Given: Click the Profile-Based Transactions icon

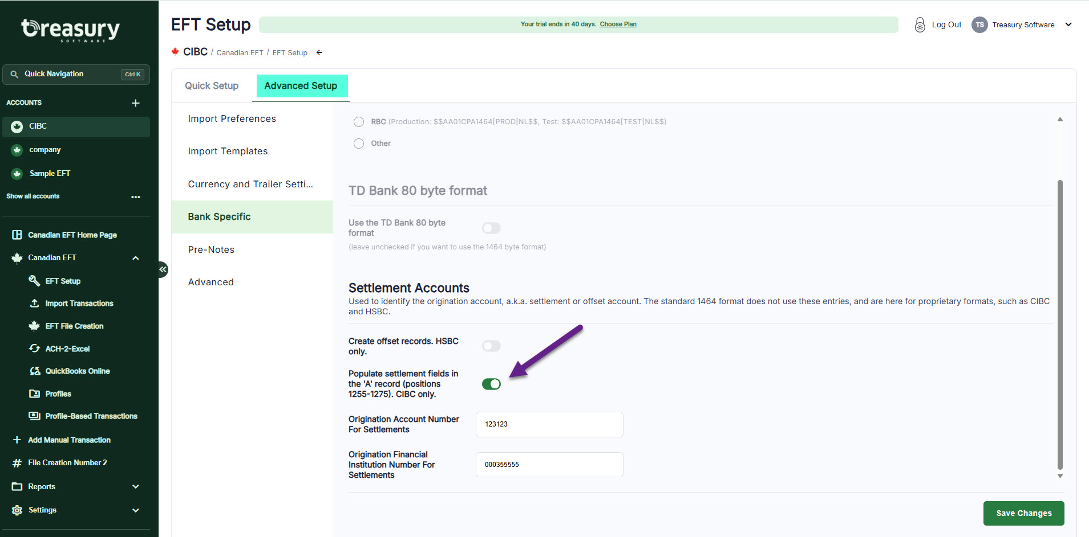Looking at the screenshot, I should tap(34, 416).
